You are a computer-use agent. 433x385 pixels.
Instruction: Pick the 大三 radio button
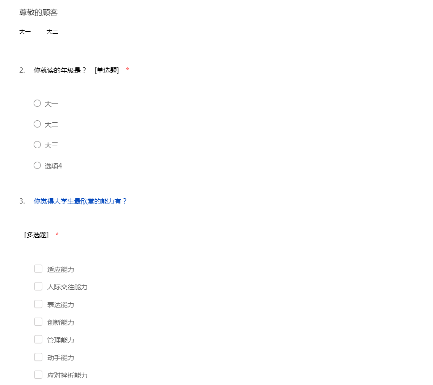(x=37, y=145)
